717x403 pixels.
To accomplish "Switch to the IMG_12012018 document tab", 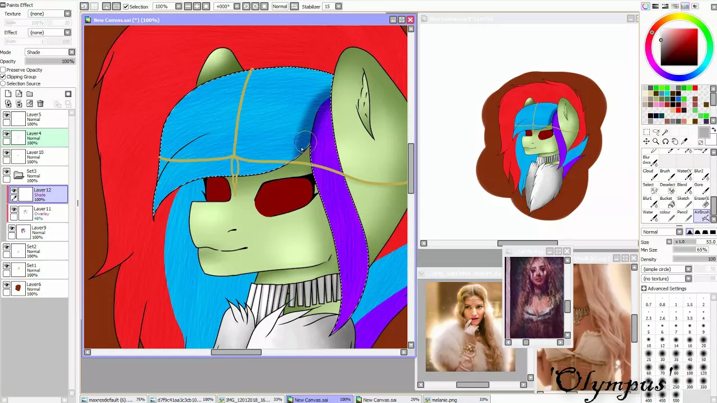I will tap(251, 400).
